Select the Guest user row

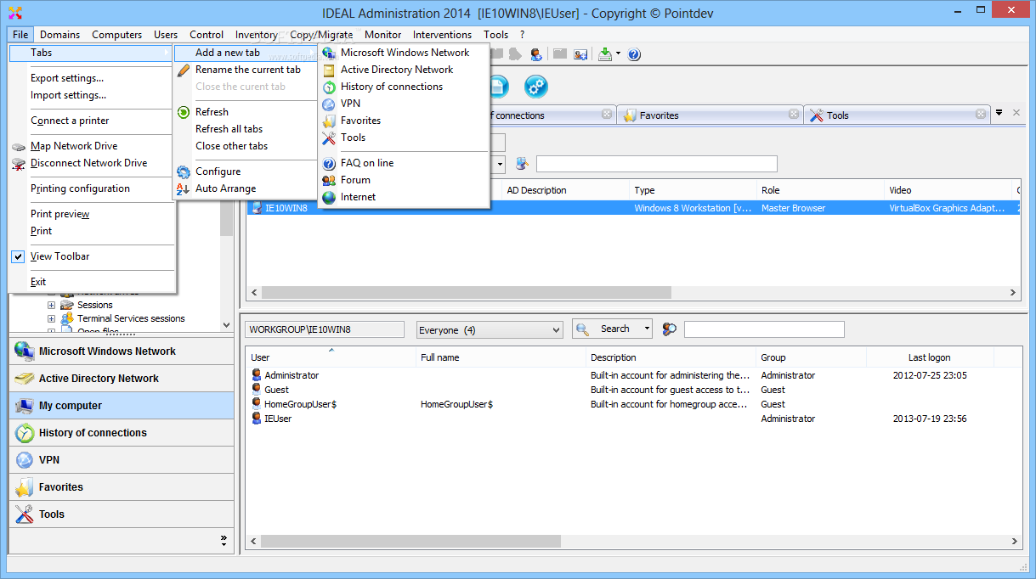click(x=632, y=390)
